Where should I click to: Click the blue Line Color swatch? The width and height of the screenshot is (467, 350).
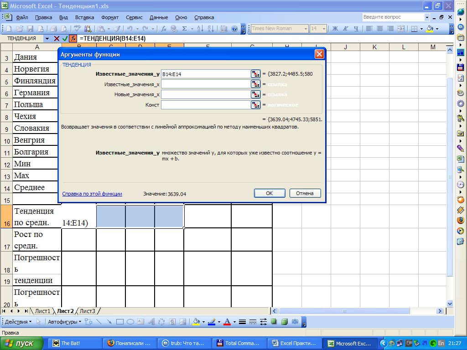pos(212,322)
